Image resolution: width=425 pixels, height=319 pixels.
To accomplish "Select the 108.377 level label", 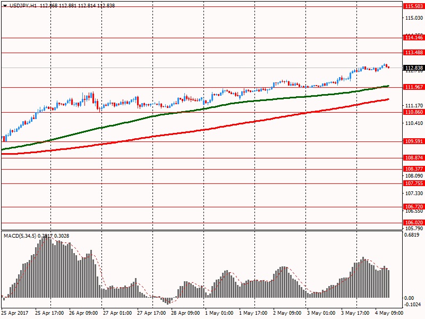I will click(x=413, y=169).
